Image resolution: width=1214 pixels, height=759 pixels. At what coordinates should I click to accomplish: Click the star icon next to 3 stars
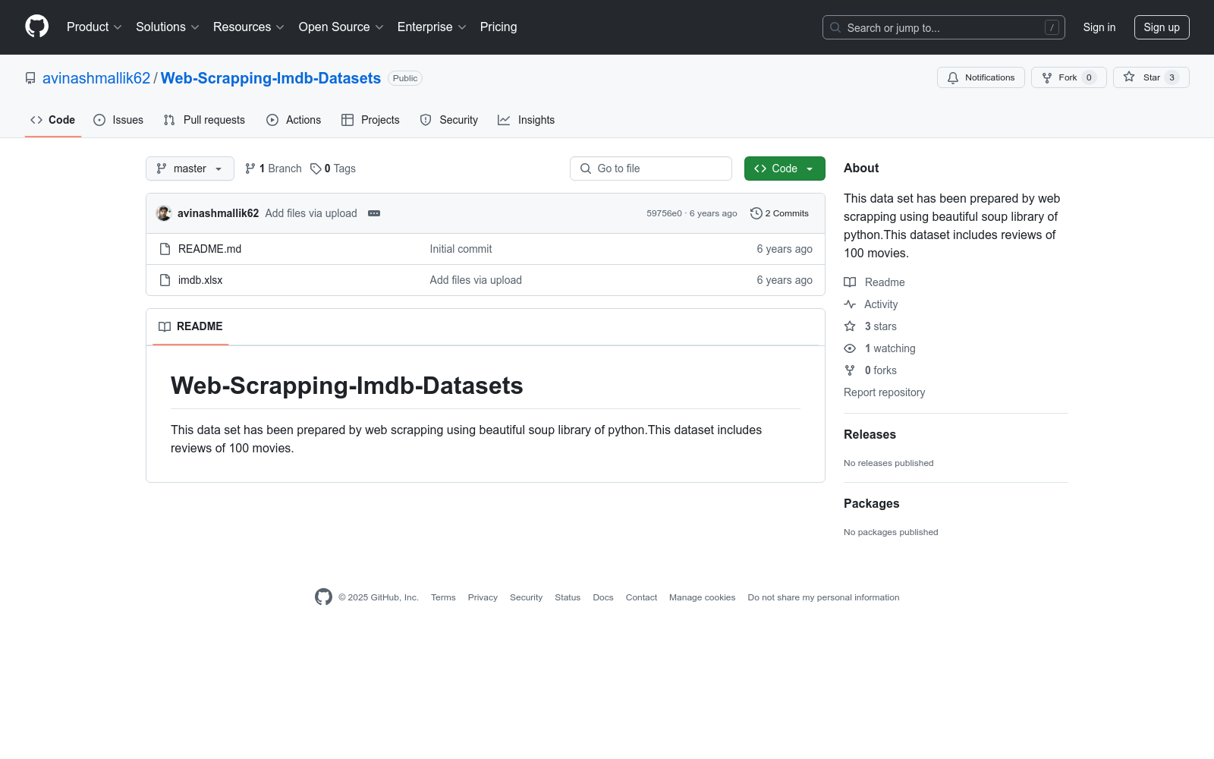pyautogui.click(x=850, y=326)
